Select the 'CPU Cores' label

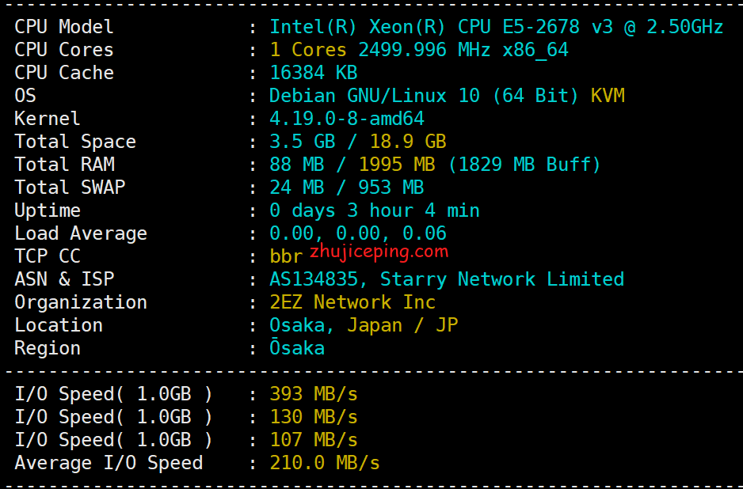(x=64, y=50)
